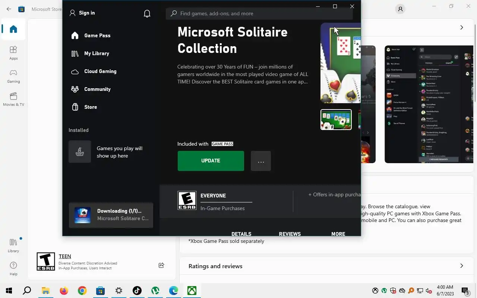Expand screenshots with the top chevron
The width and height of the screenshot is (477, 298).
click(462, 27)
